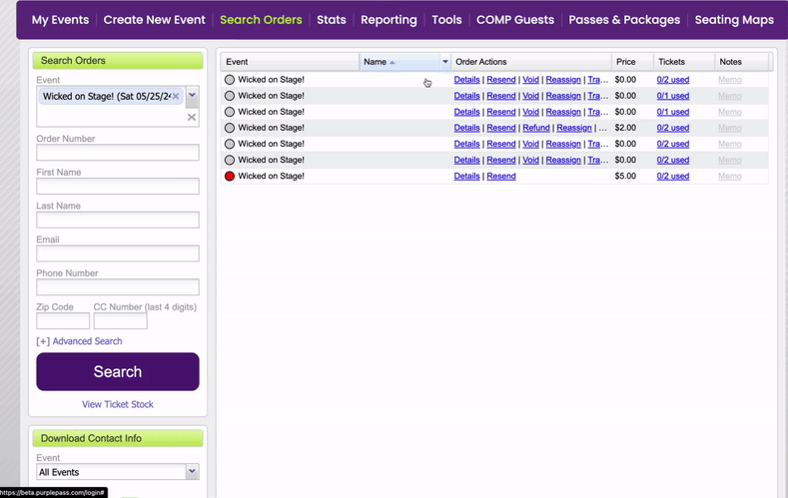The image size is (788, 498).
Task: Click the red status circle on the $5.00 order
Action: pos(230,177)
